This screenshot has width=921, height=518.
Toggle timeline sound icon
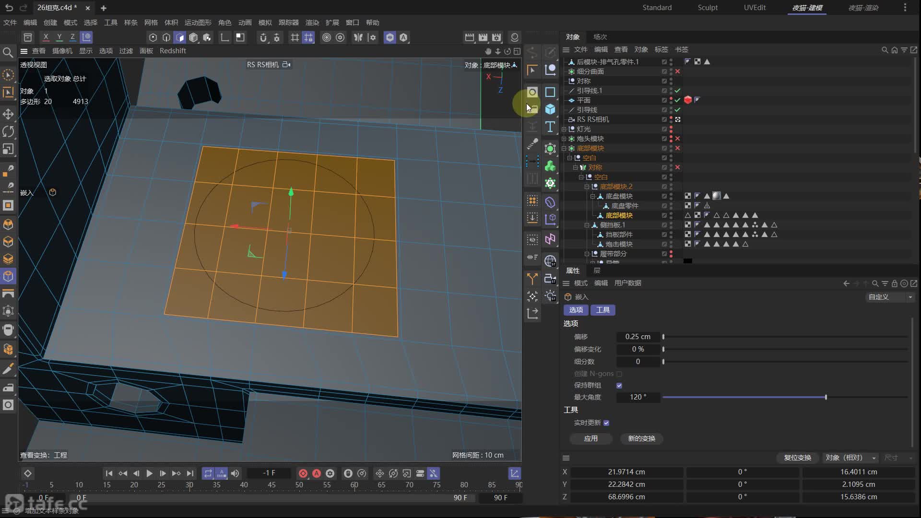(235, 473)
